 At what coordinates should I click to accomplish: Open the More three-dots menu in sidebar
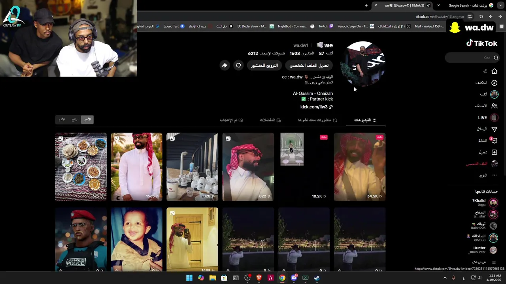coord(494,176)
